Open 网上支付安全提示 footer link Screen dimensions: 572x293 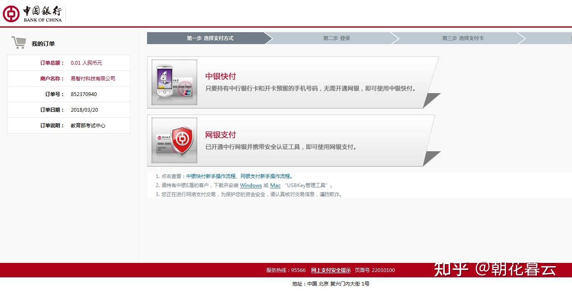pyautogui.click(x=331, y=270)
